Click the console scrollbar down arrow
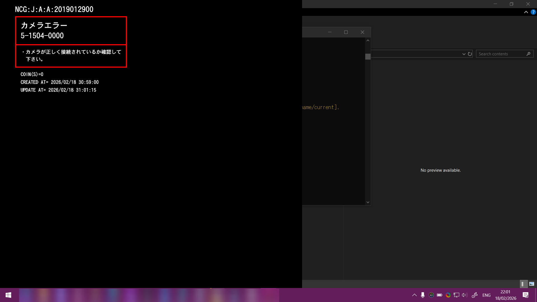Image resolution: width=537 pixels, height=302 pixels. (x=368, y=202)
